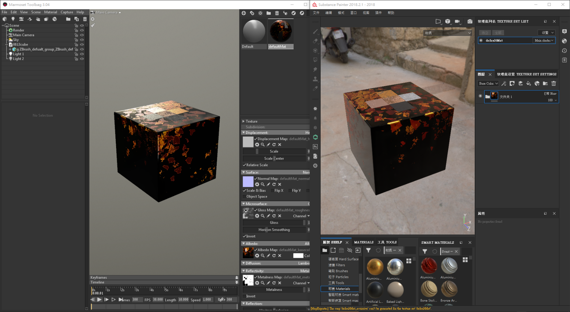Click the Substance Painter history panel icon

[564, 50]
